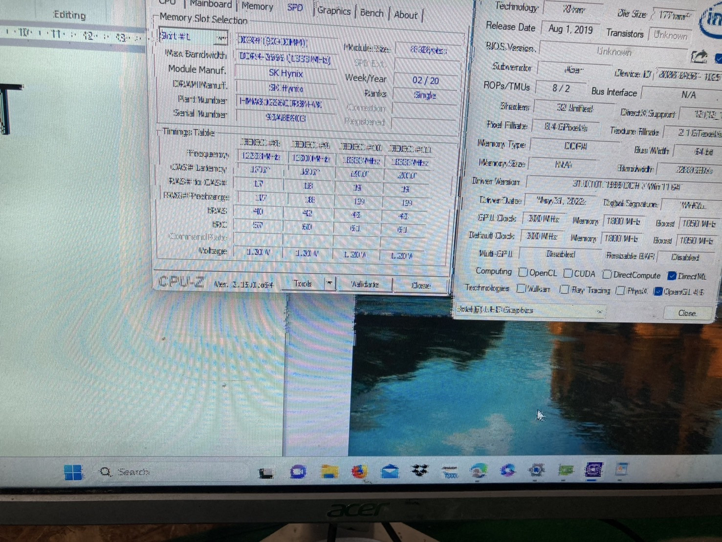Click the Editing label in the background window
This screenshot has height=542, width=722.
(x=69, y=15)
